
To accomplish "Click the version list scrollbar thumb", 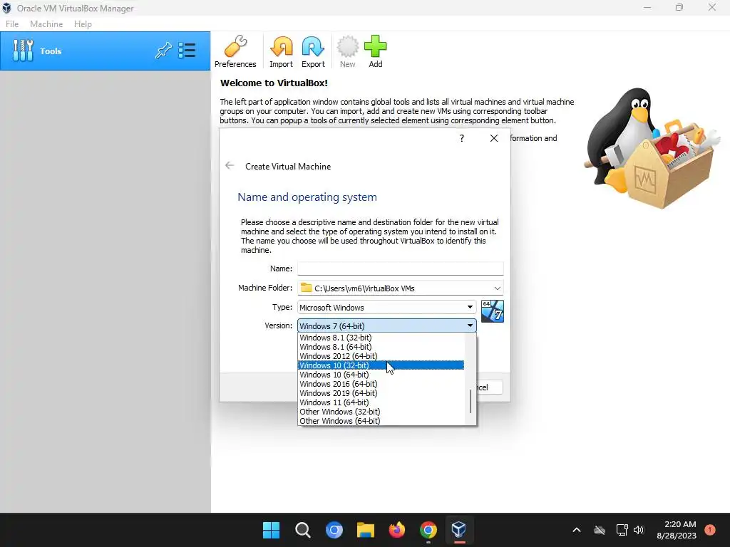I will coord(471,401).
